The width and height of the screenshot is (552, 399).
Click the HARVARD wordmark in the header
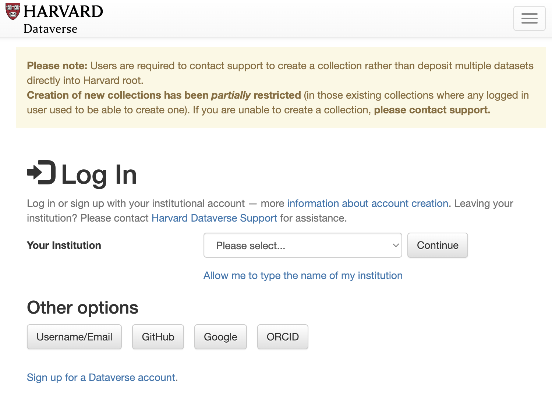(63, 11)
